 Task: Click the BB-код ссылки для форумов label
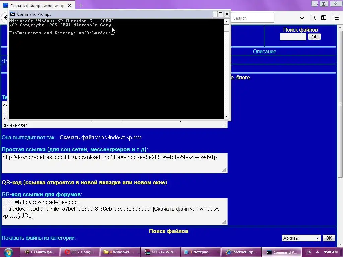(42, 194)
